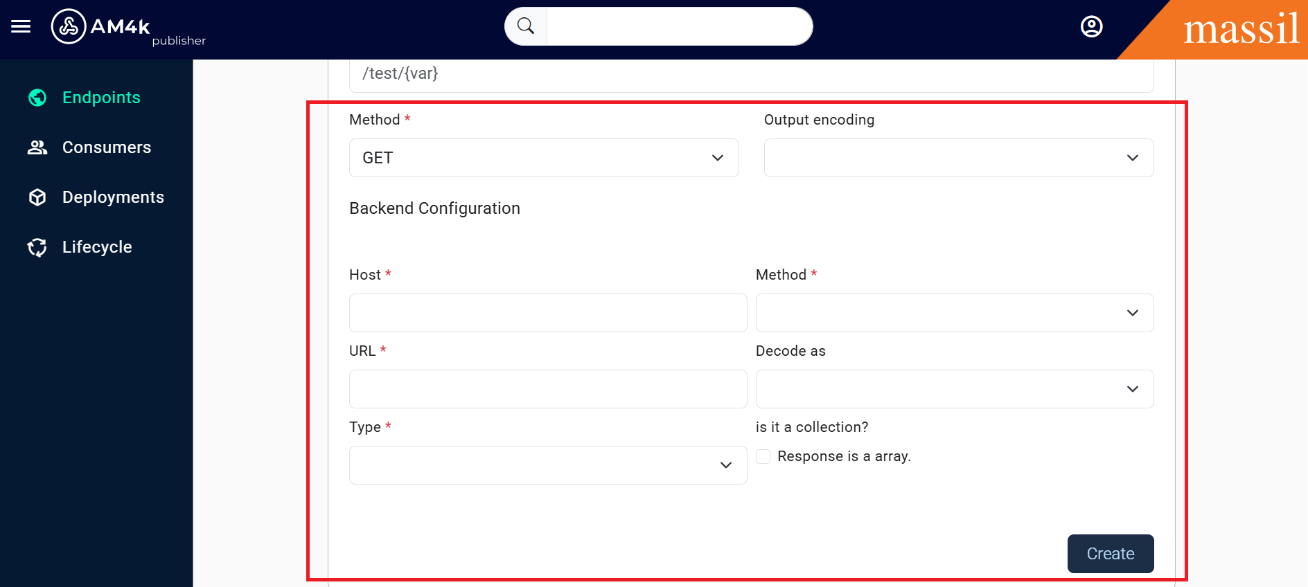The image size is (1308, 587).
Task: Open the Deployments menu item
Action: click(x=113, y=197)
